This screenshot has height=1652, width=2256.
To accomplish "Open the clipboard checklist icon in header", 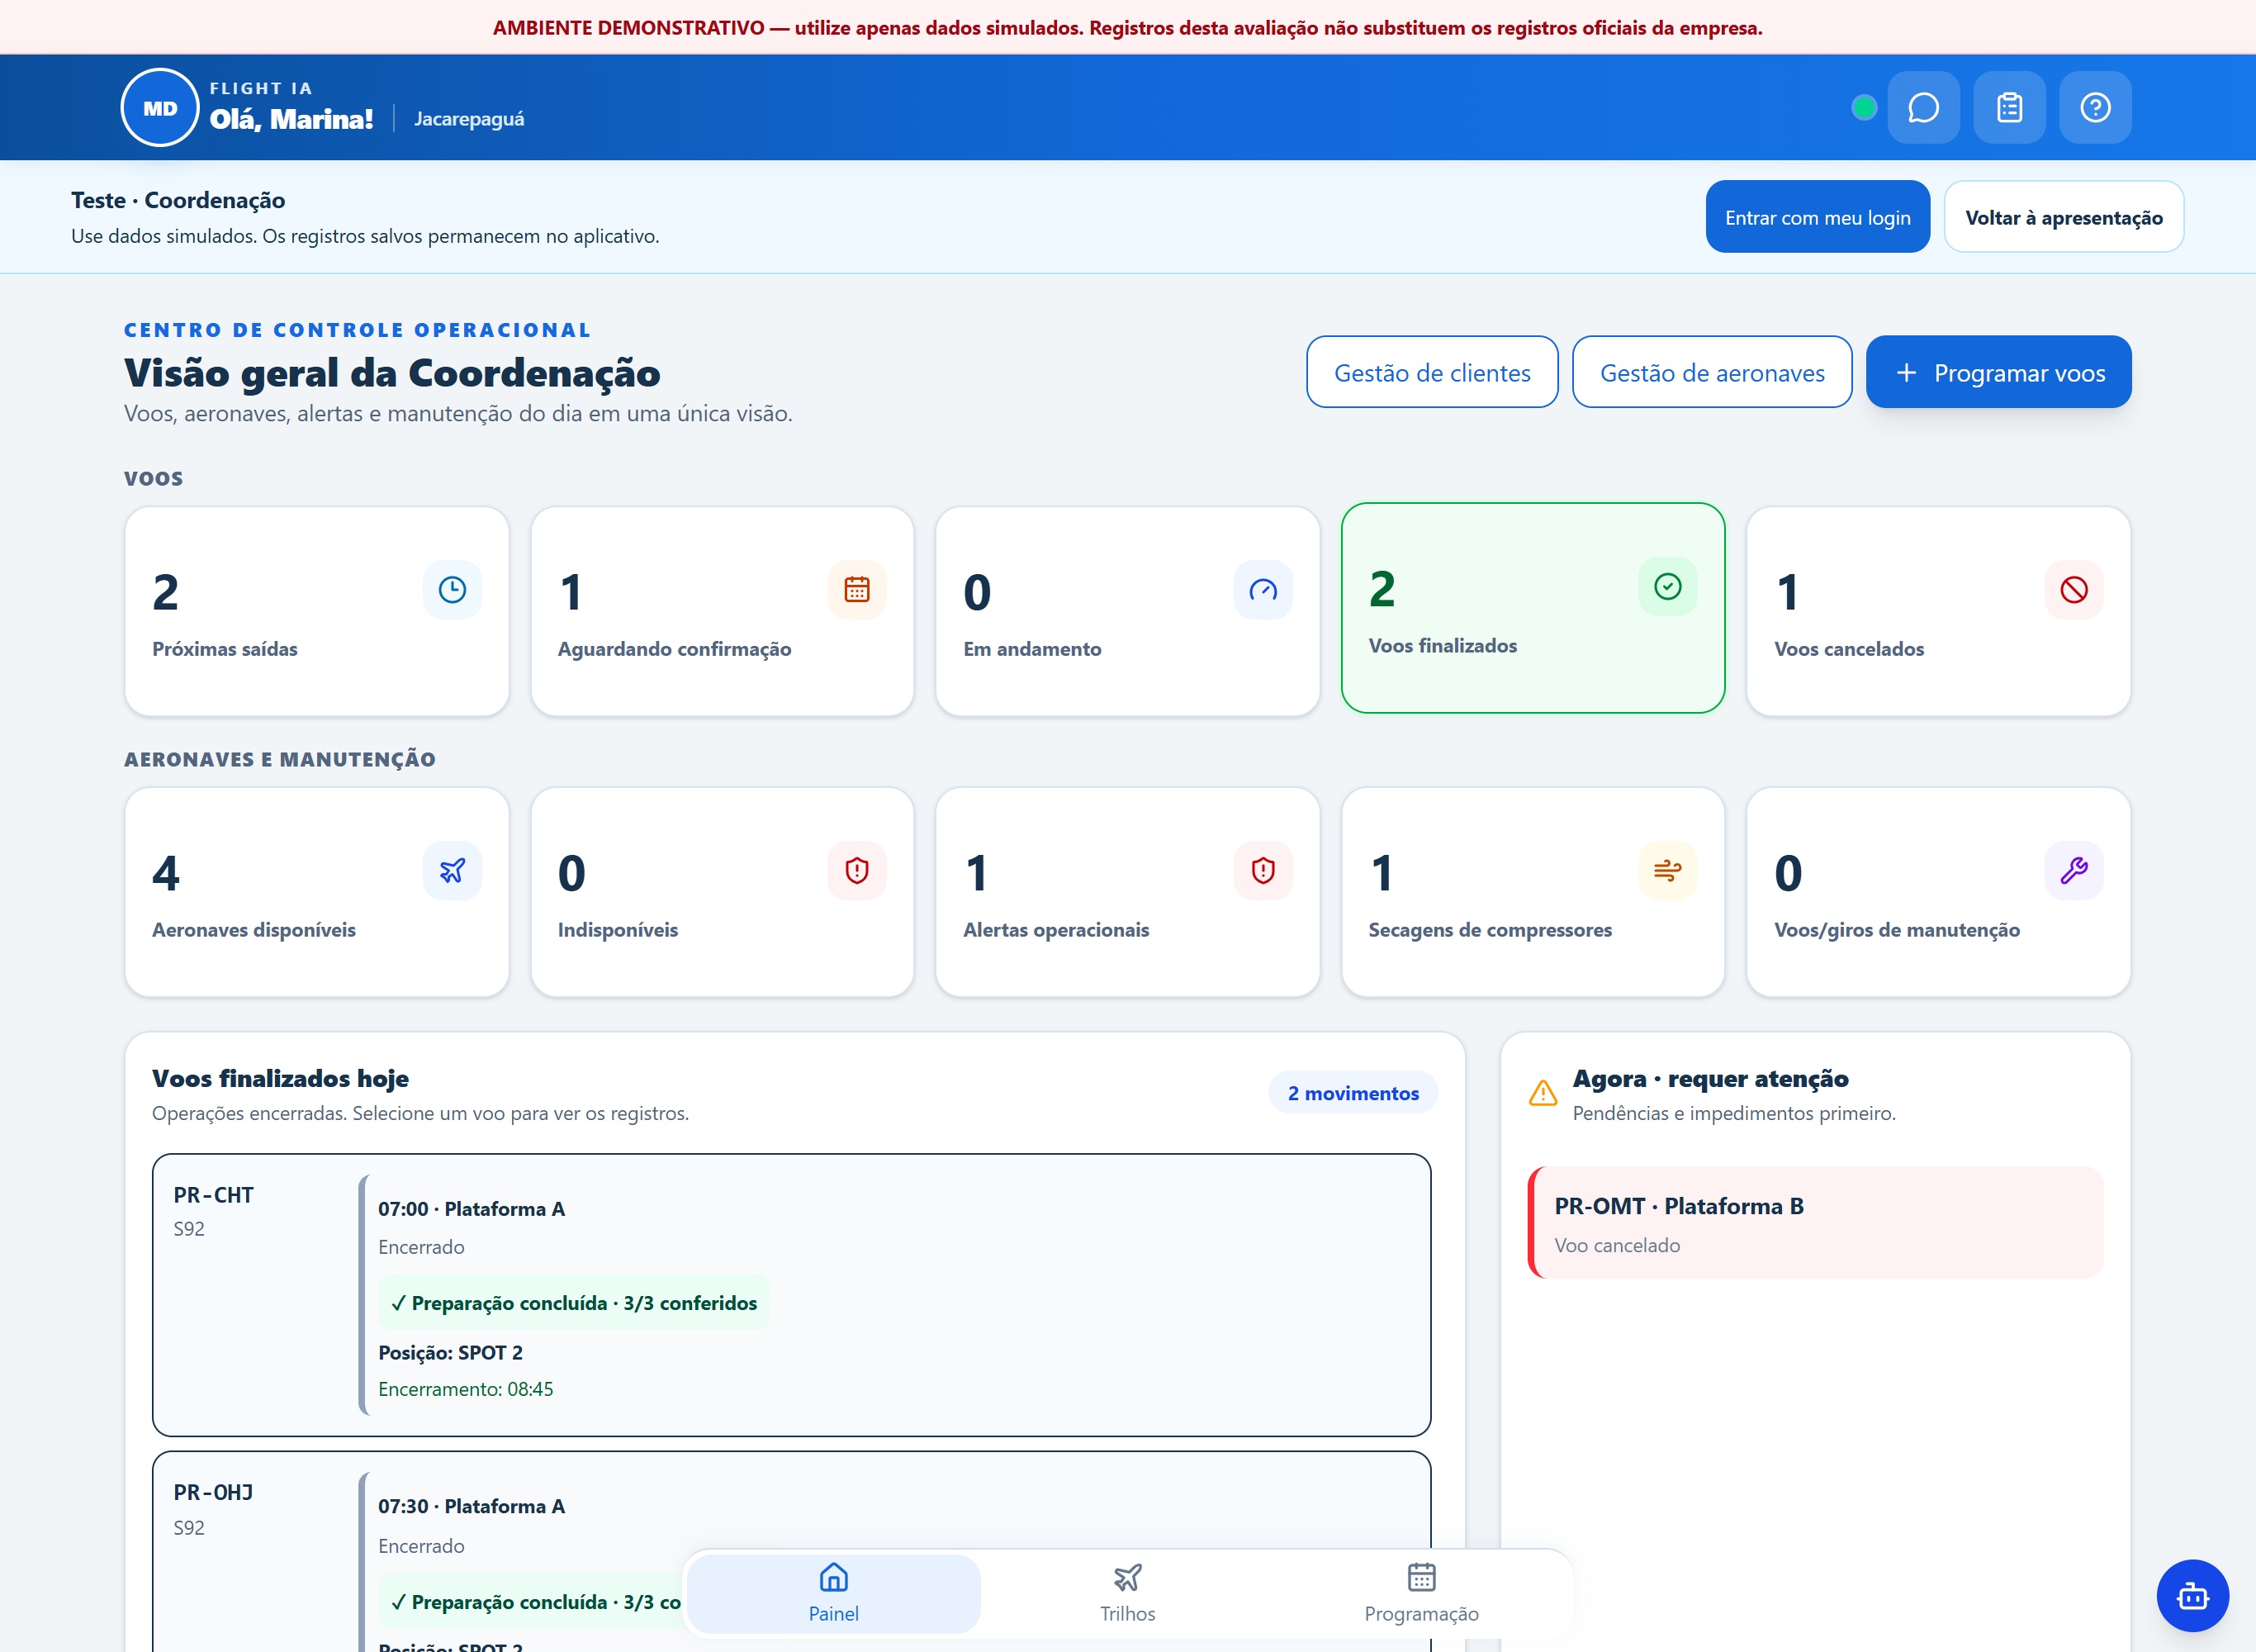I will point(2009,107).
